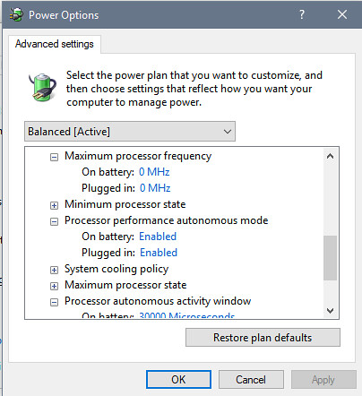Collapse Processor performance autonomous mode node
362x396 pixels.
click(54, 221)
